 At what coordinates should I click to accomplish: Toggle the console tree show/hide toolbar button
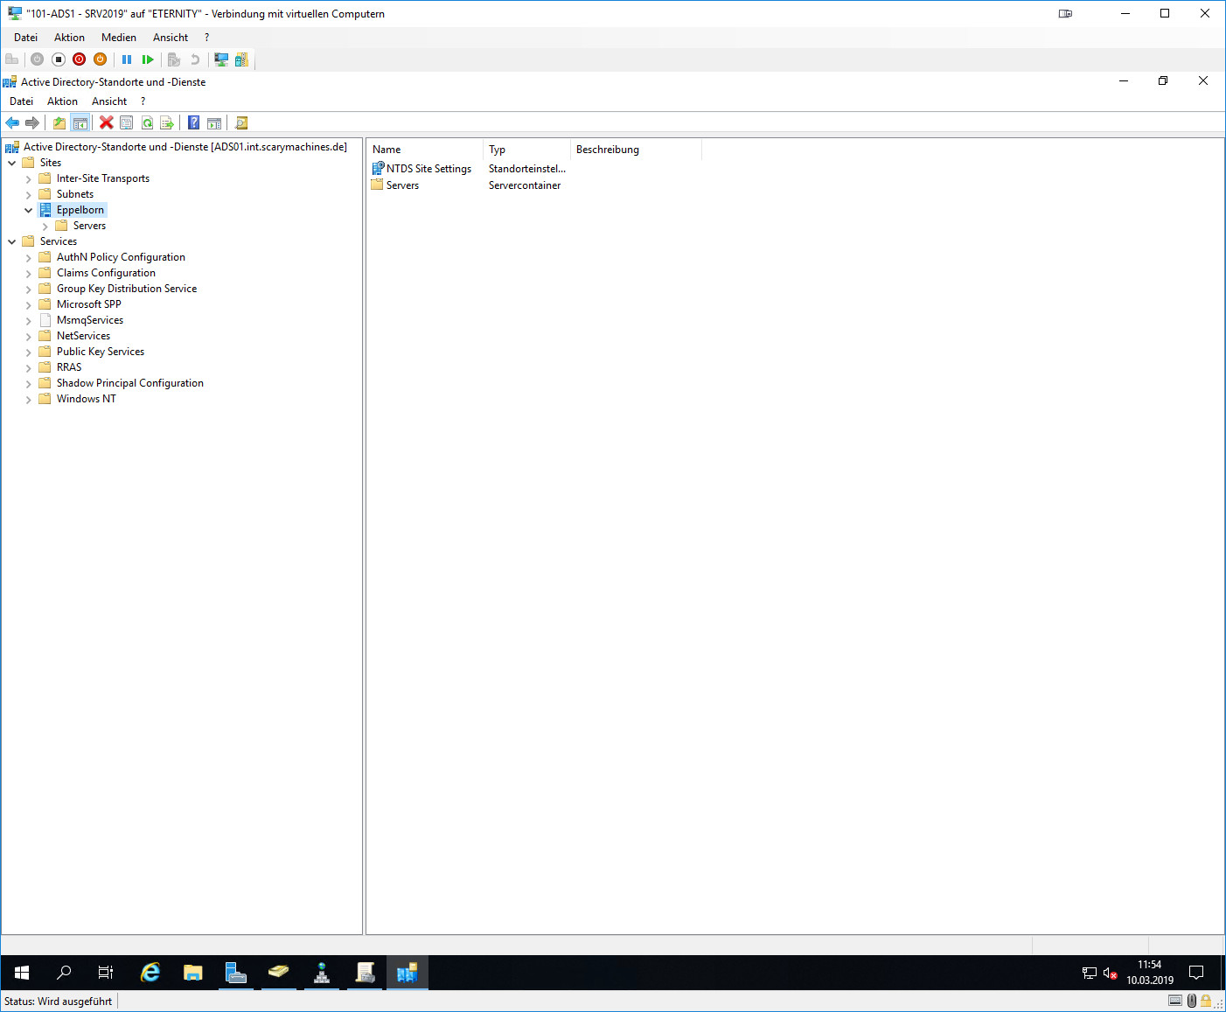80,122
